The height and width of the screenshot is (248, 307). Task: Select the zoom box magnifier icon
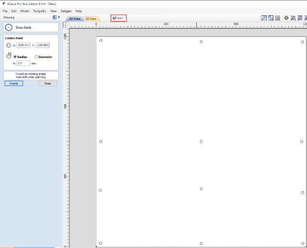(293, 18)
